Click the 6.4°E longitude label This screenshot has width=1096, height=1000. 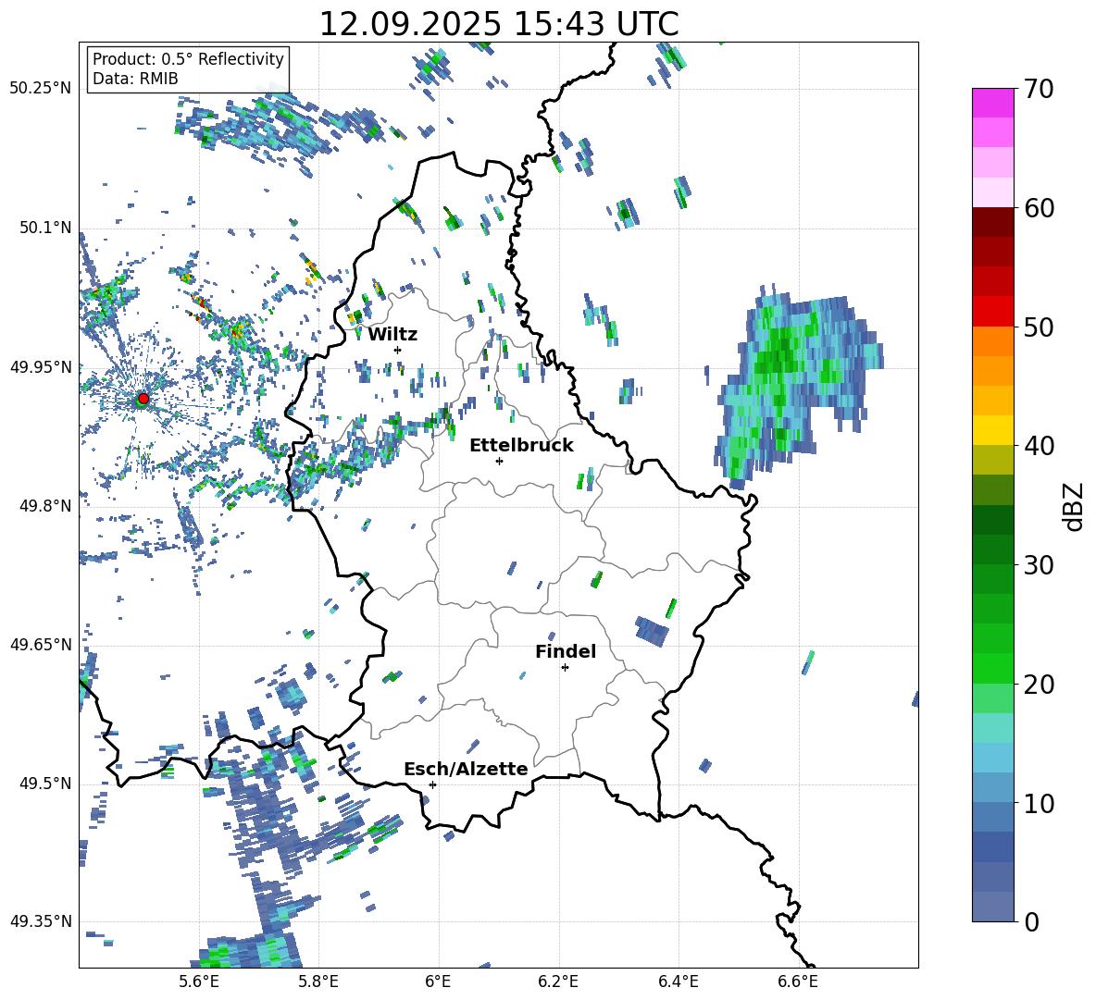click(x=678, y=981)
